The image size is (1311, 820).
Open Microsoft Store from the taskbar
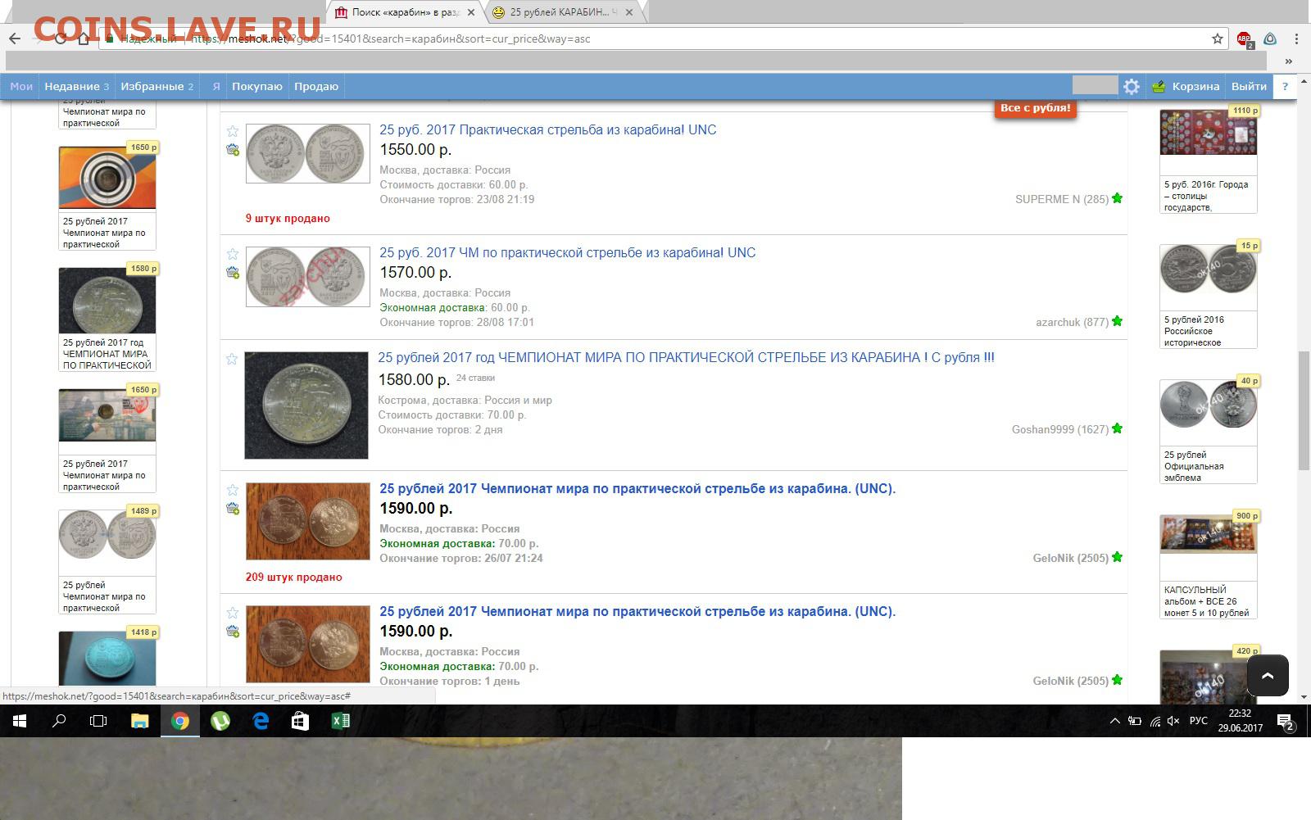(301, 721)
